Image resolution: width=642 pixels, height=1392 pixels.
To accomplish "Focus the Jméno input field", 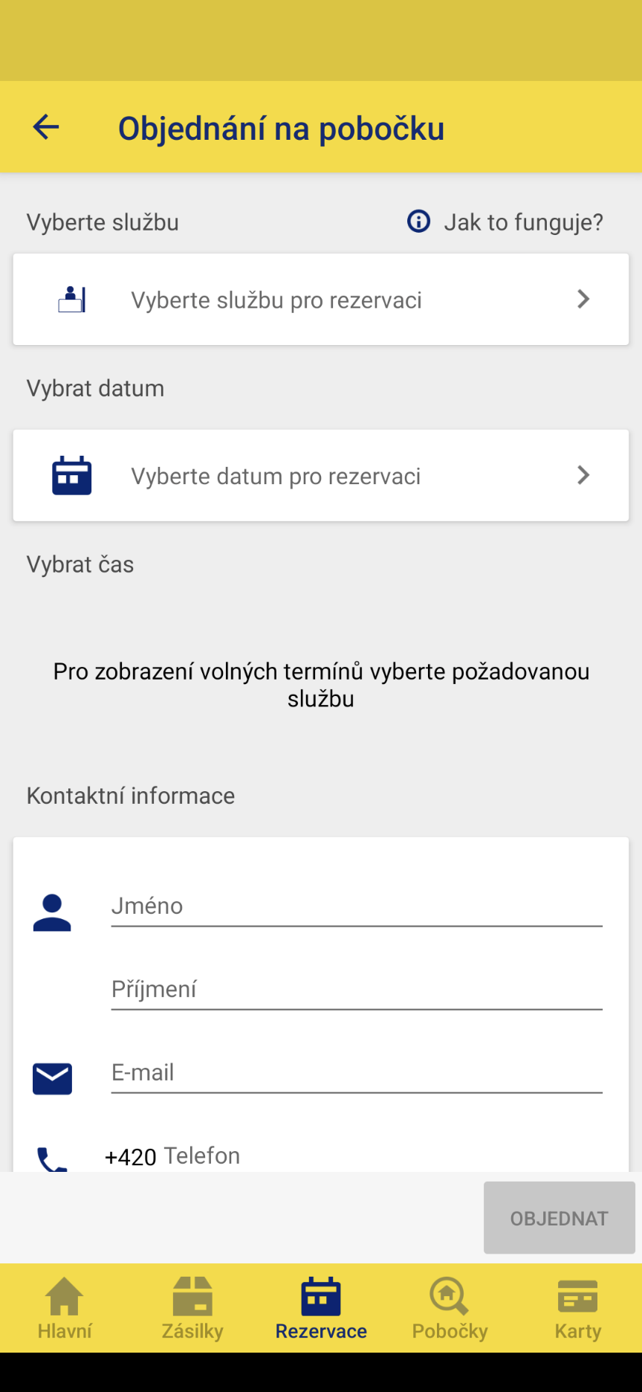I will click(x=357, y=906).
